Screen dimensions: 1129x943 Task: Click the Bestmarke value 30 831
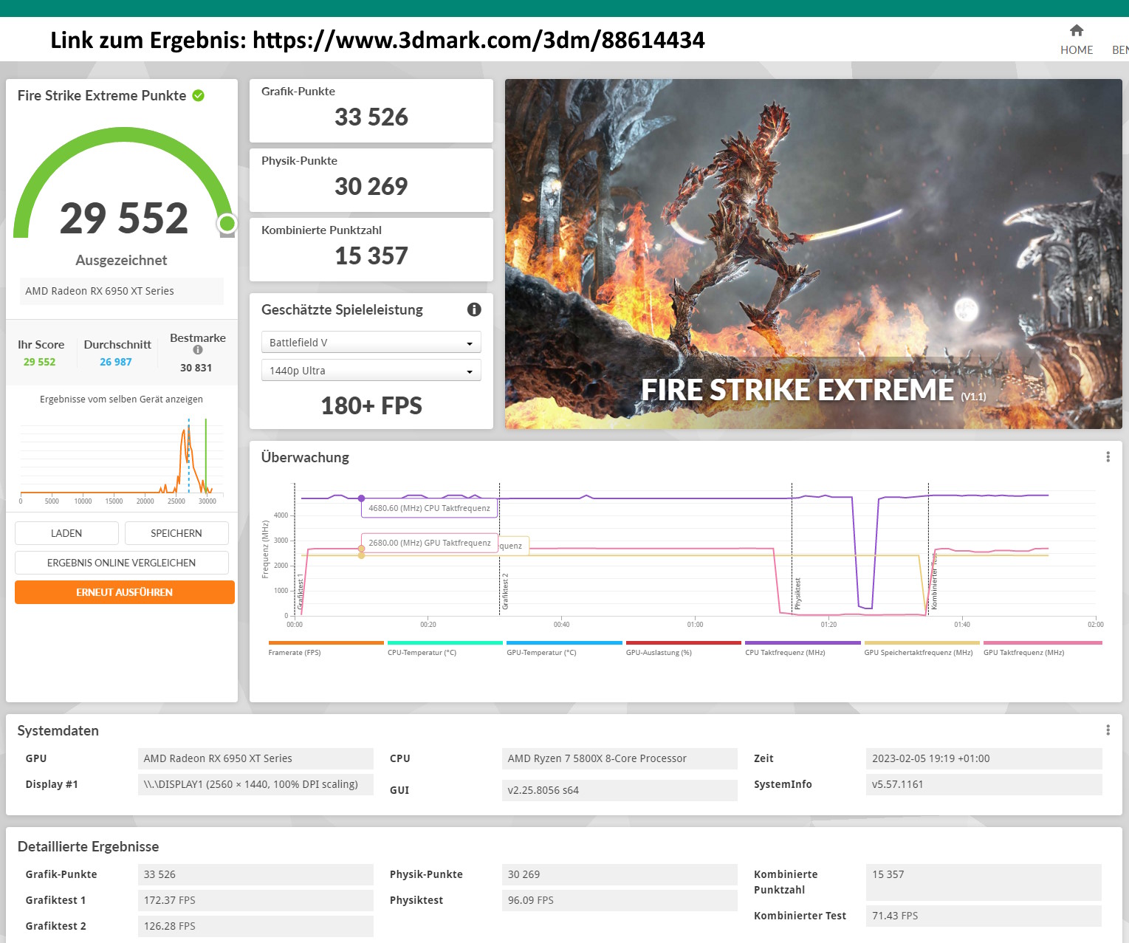click(196, 368)
